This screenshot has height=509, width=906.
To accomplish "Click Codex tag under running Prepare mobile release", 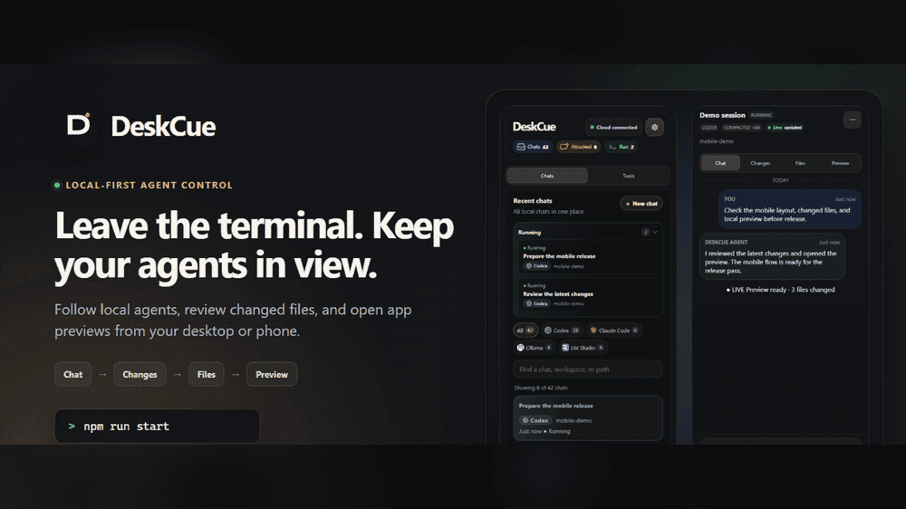I will pos(536,266).
